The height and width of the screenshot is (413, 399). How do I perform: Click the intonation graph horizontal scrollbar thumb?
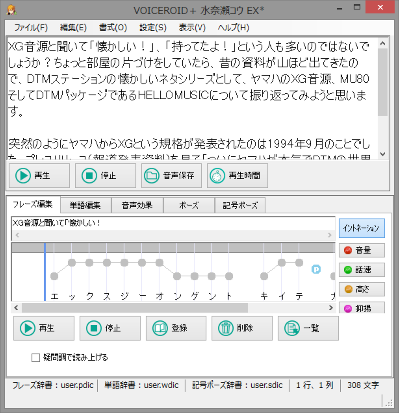click(x=135, y=308)
